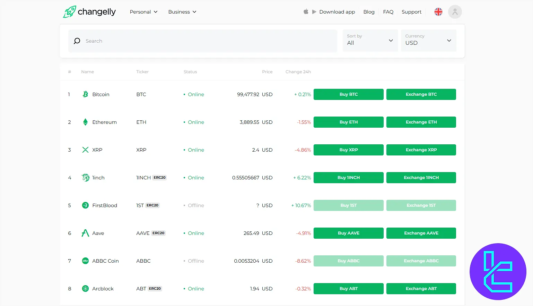Click the Exchange BTC button
Screen dimensions: 533x306
[x=421, y=94]
